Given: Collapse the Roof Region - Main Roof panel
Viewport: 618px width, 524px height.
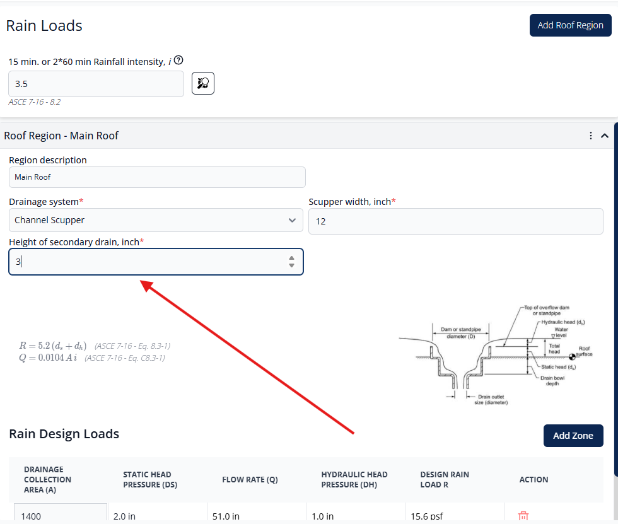Looking at the screenshot, I should pos(605,136).
